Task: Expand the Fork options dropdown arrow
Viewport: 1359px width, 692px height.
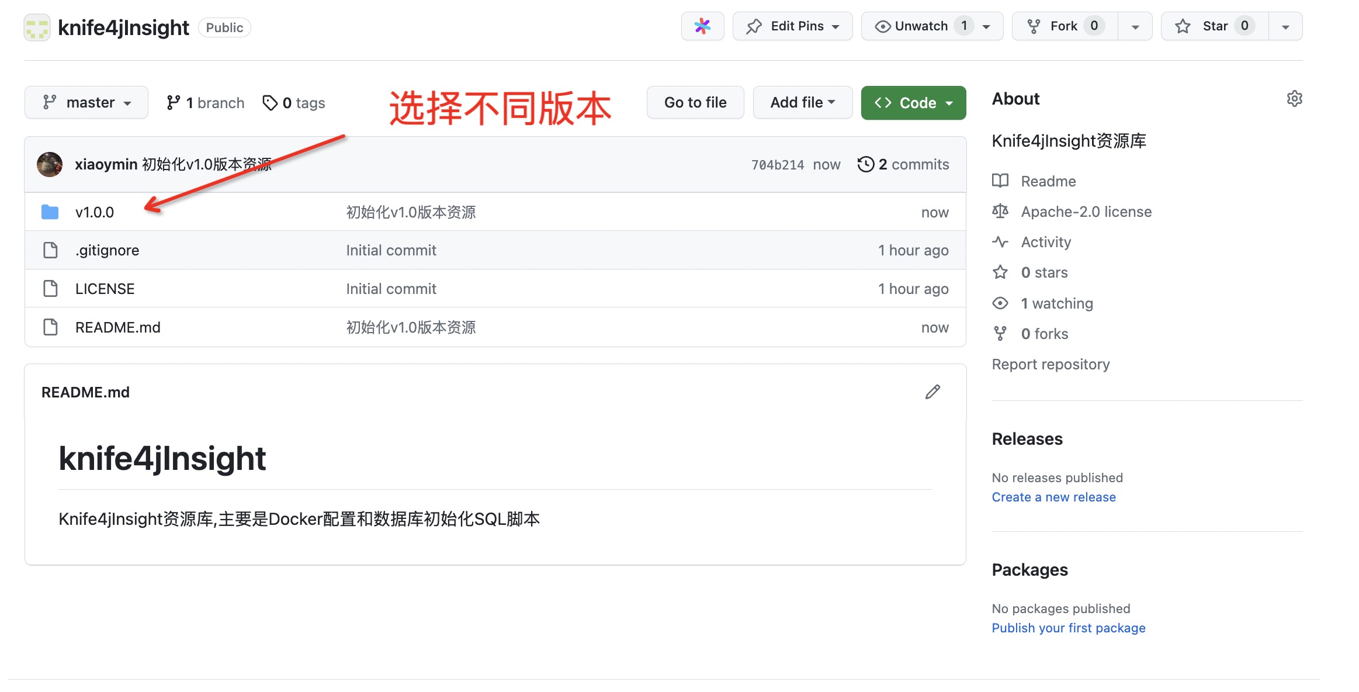Action: coord(1135,26)
